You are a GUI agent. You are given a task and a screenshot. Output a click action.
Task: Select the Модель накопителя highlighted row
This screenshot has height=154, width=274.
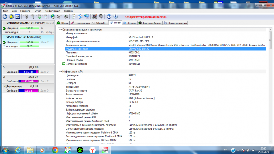click(x=165, y=49)
